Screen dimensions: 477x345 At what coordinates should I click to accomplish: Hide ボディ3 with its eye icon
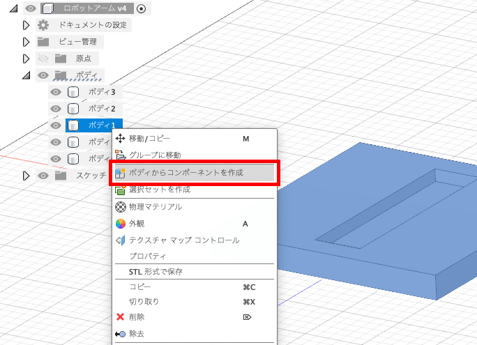point(56,92)
